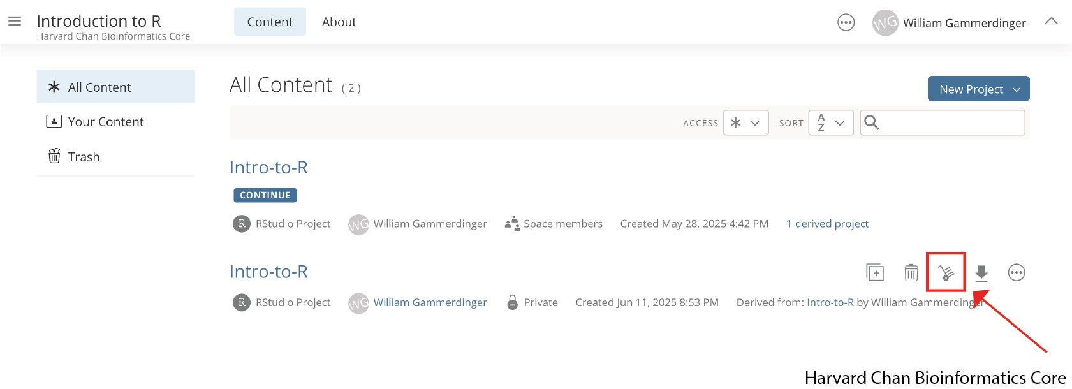Collapse the header with the up chevron
The width and height of the screenshot is (1072, 389).
(1051, 22)
